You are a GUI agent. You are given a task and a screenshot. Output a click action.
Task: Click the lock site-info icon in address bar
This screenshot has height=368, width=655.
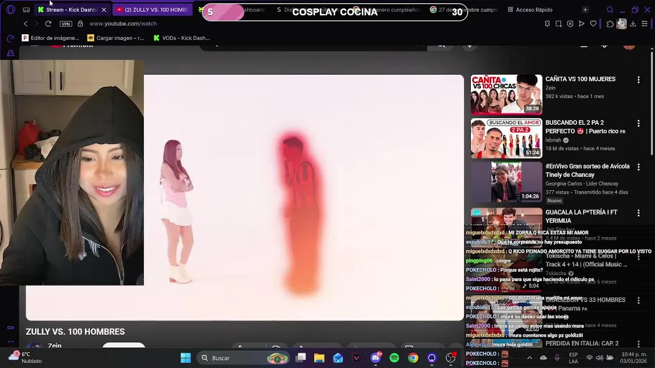80,24
